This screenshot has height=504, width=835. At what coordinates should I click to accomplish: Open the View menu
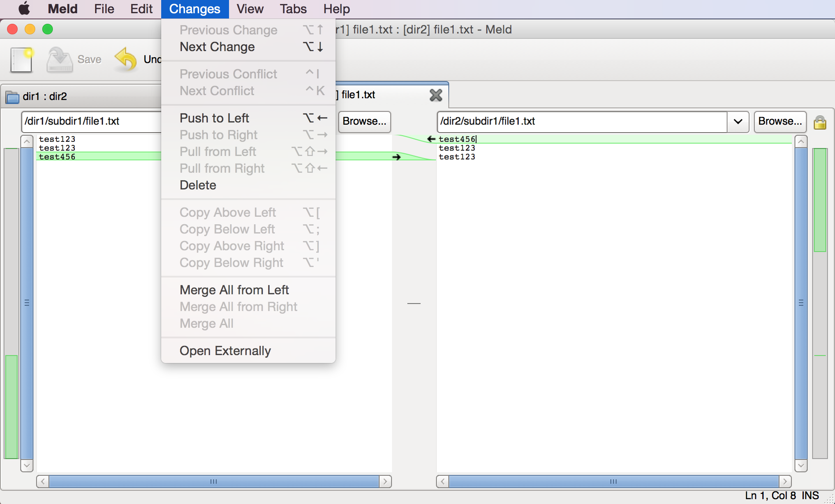pyautogui.click(x=250, y=9)
